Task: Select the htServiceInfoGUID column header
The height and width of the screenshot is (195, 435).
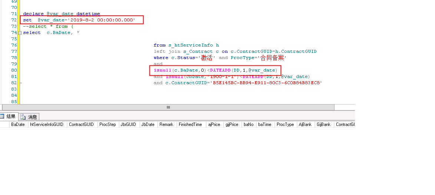Action: (47, 124)
